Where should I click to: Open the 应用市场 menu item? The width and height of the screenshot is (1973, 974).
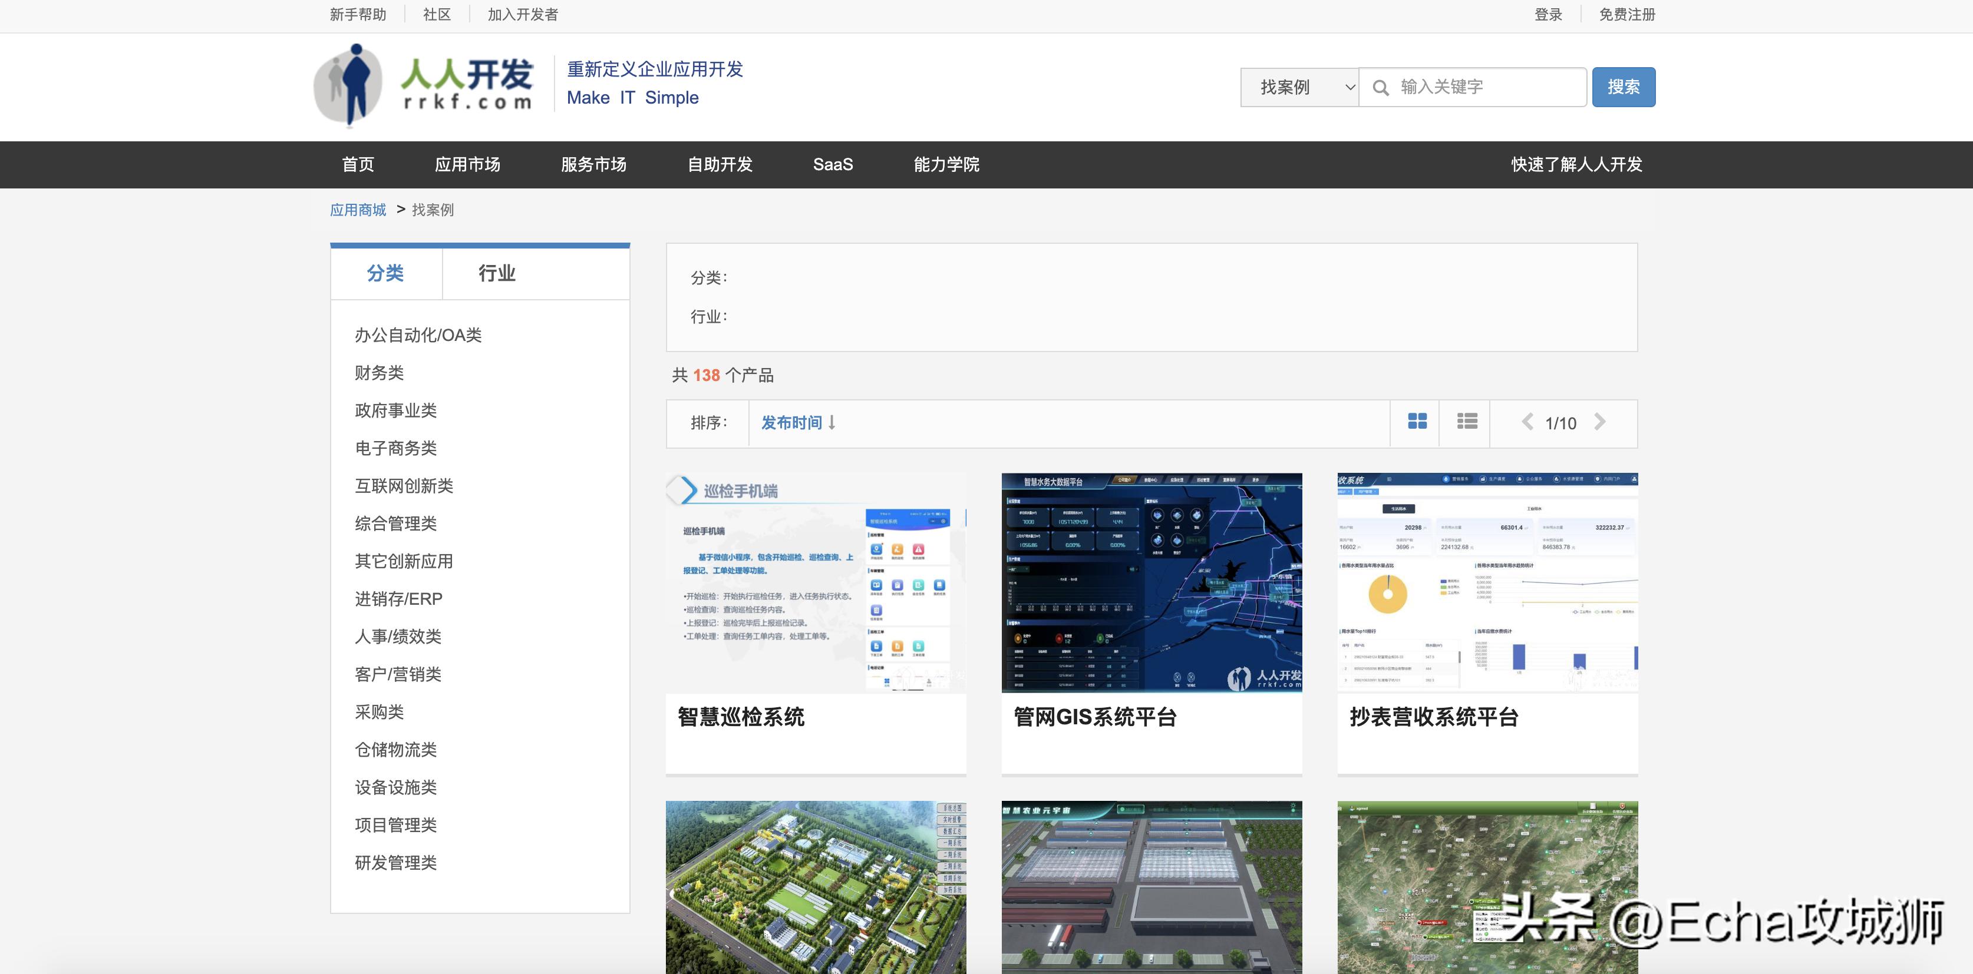(468, 164)
